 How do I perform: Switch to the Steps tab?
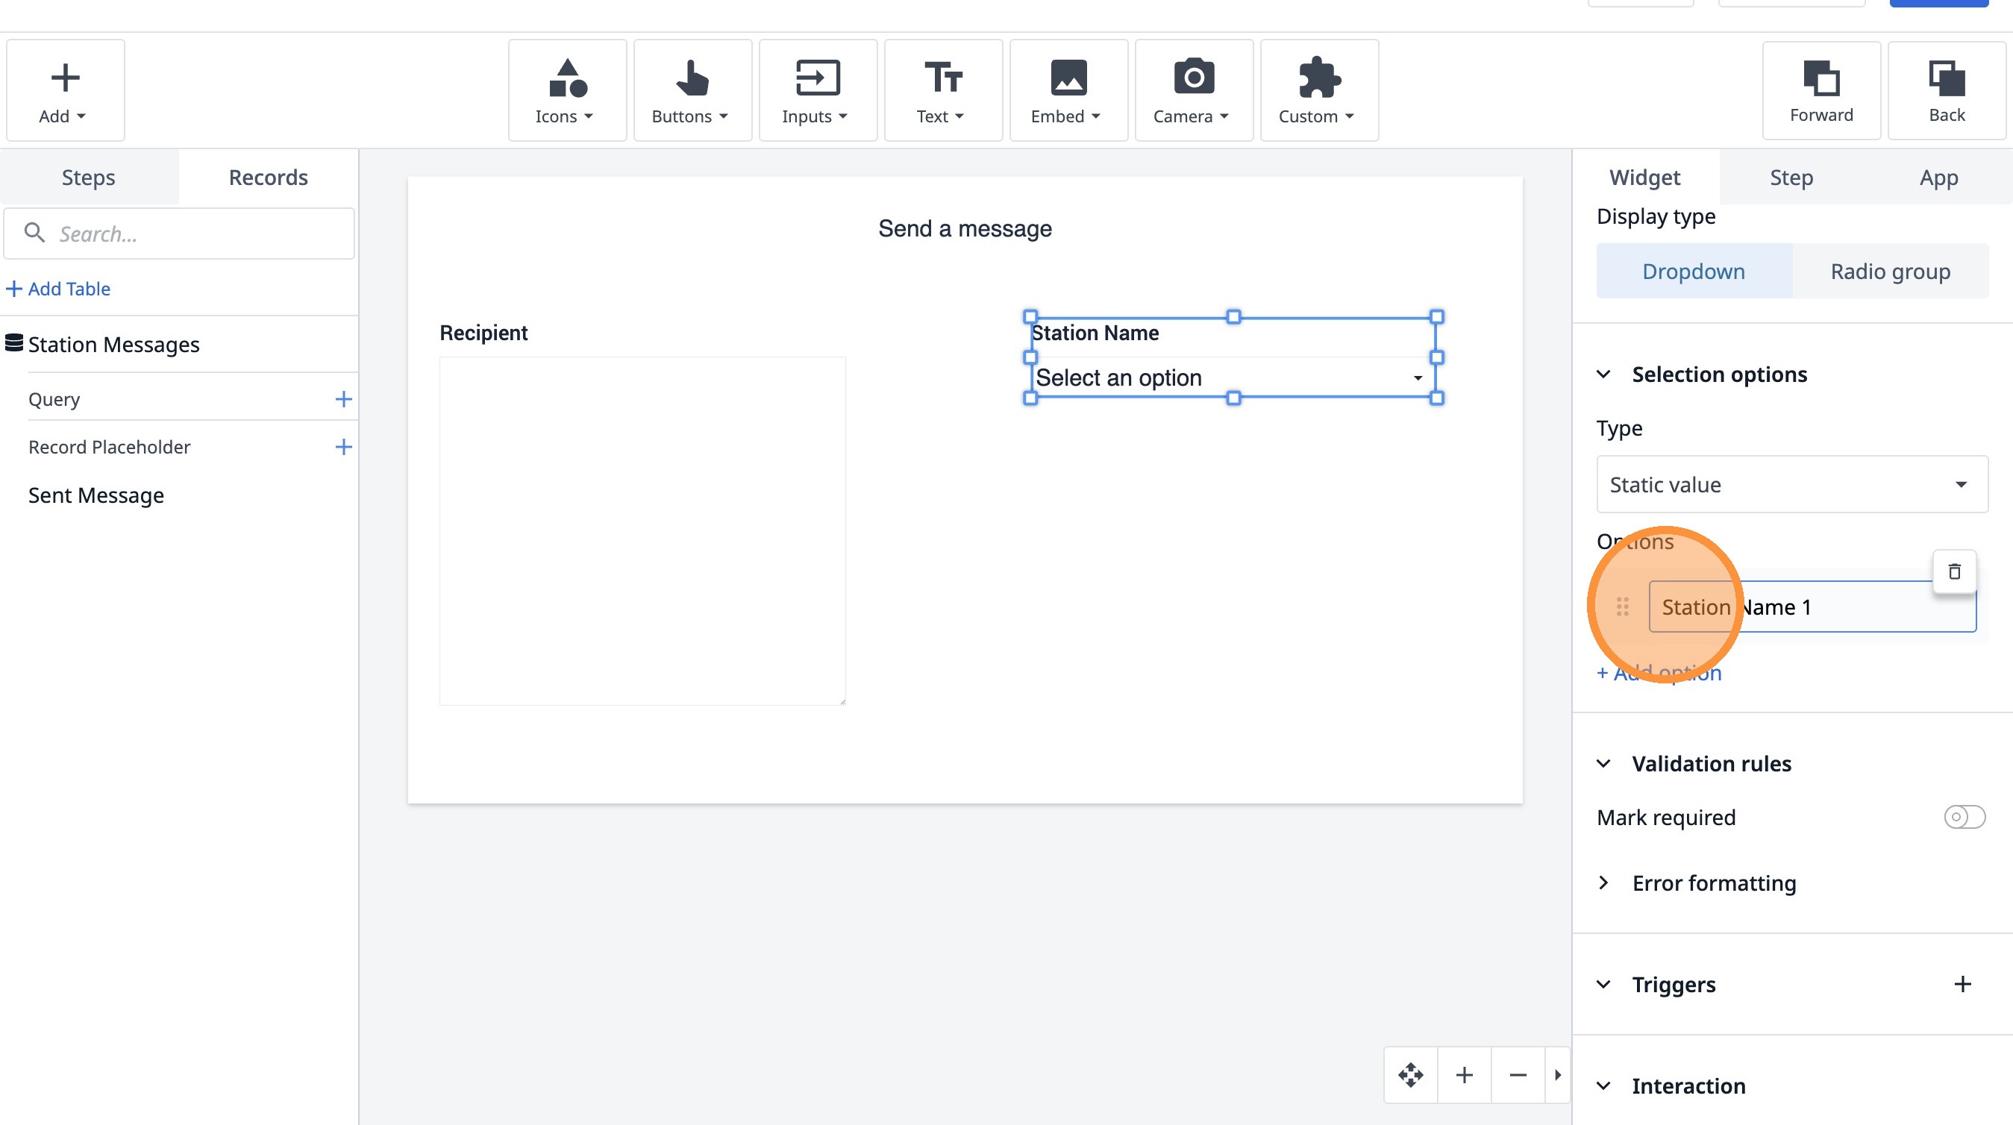point(88,178)
